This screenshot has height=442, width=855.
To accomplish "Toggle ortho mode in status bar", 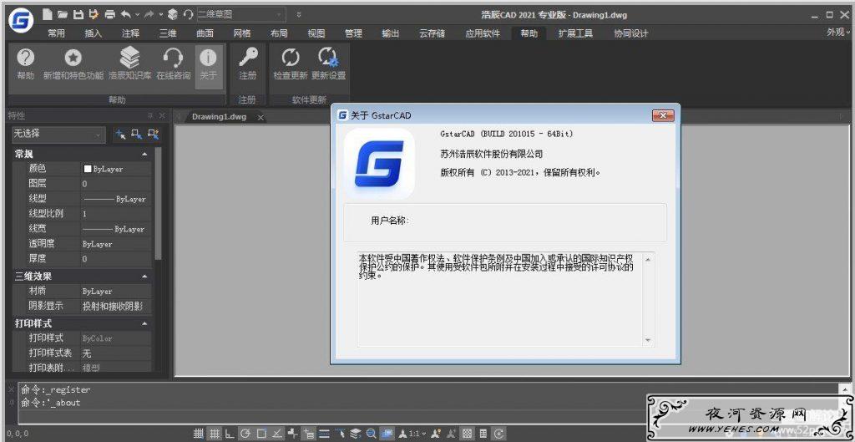I will pyautogui.click(x=230, y=434).
